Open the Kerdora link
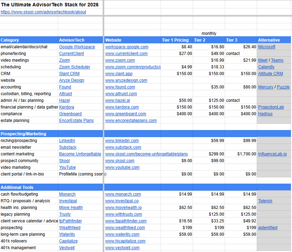 (67, 107)
